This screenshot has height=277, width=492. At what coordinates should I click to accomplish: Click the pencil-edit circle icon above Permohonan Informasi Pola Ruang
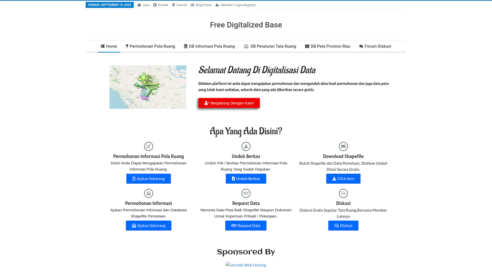[148, 146]
